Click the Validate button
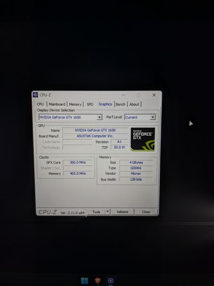Screen dimensions: 214x286 122,212
